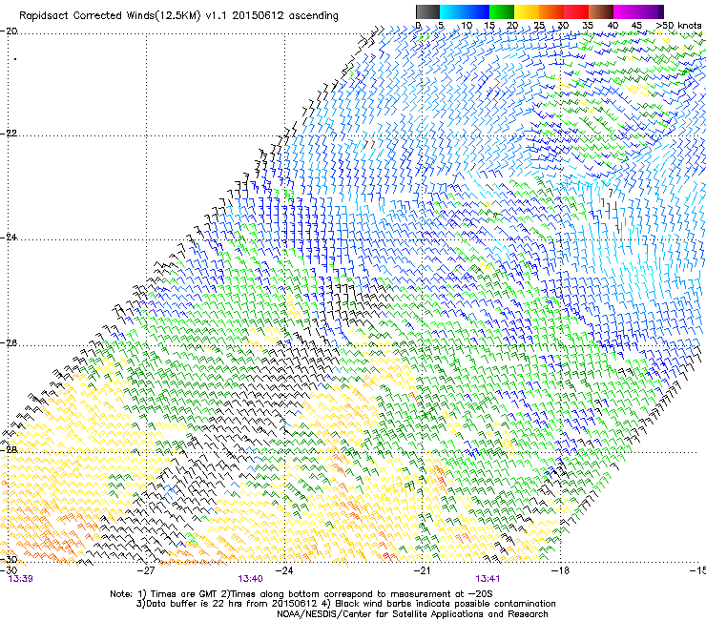Click the note line starting "Note: 1) Times are GMT"
Image resolution: width=706 pixels, height=620 pixels.
(x=301, y=594)
